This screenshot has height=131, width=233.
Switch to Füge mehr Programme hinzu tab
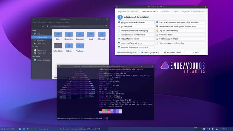click(x=193, y=11)
